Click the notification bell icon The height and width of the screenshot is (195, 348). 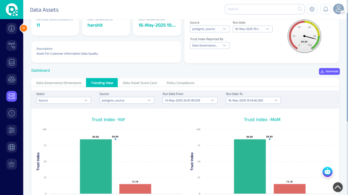[x=326, y=9]
